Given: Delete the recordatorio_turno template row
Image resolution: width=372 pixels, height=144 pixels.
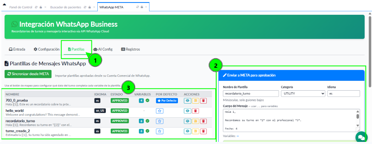Looking at the screenshot, I should [x=203, y=121].
